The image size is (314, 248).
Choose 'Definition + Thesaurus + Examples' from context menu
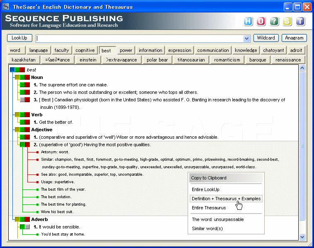pos(226,199)
